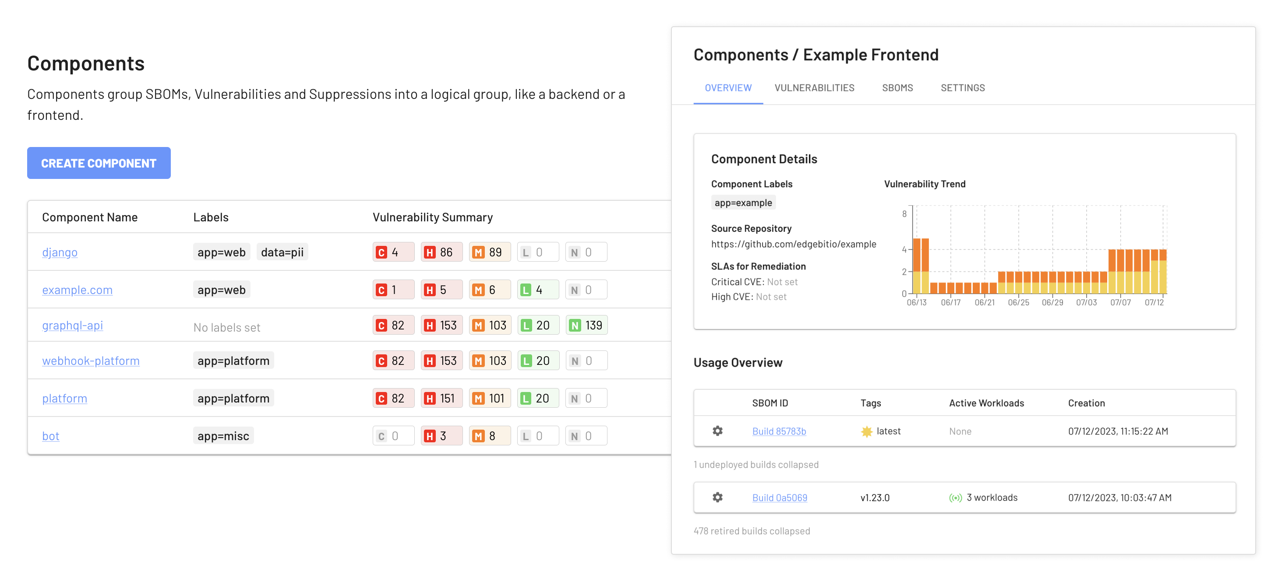
Task: Open the graphql-api component link
Action: (x=72, y=325)
